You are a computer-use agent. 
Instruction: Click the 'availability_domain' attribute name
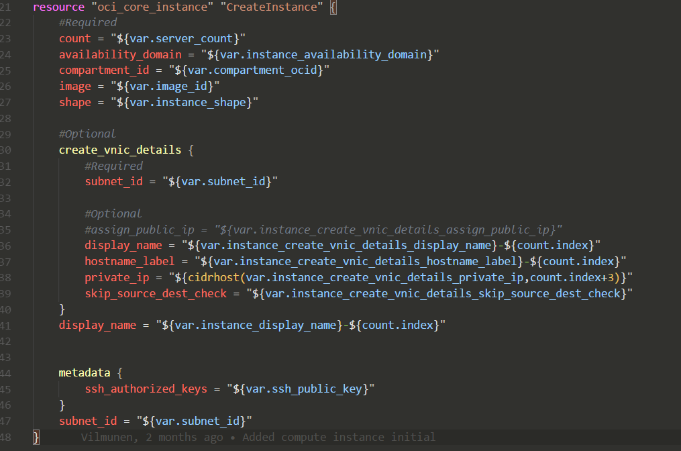click(x=120, y=54)
